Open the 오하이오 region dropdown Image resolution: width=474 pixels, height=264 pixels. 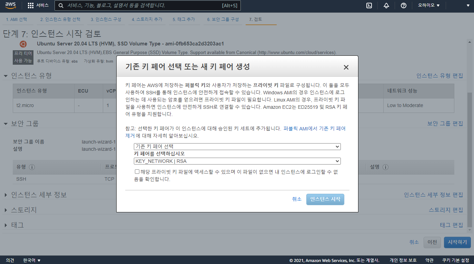[429, 6]
